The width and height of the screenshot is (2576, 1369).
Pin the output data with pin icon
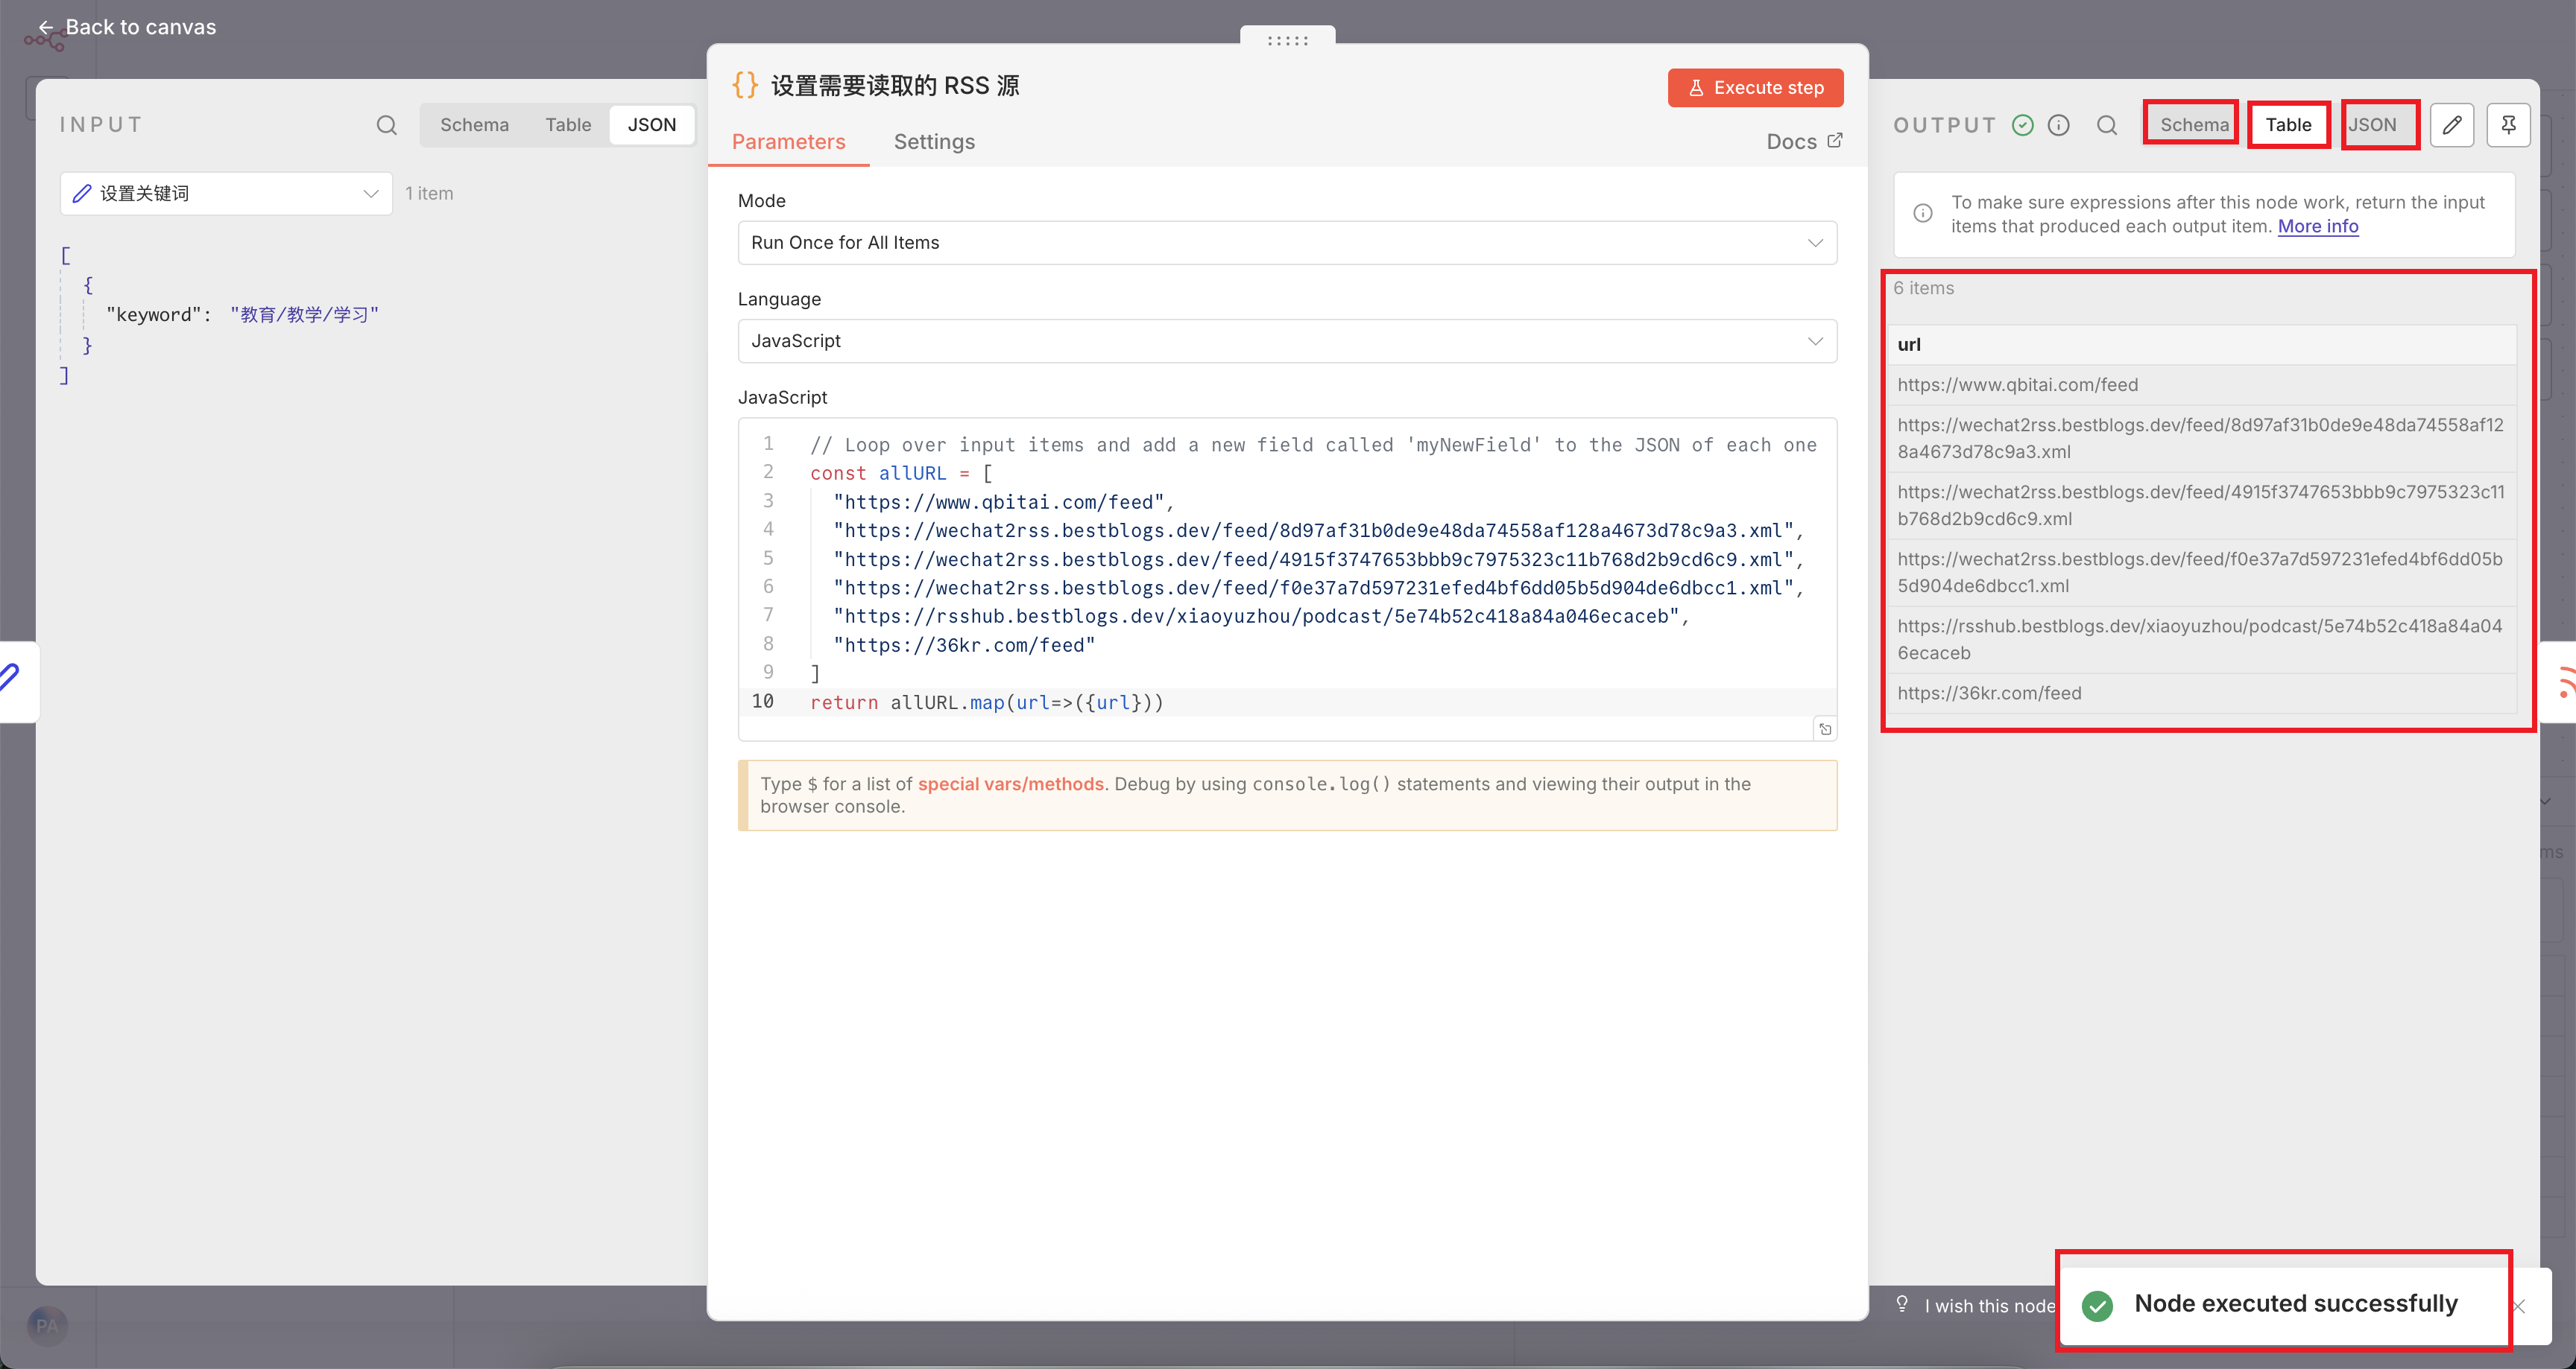click(x=2508, y=125)
